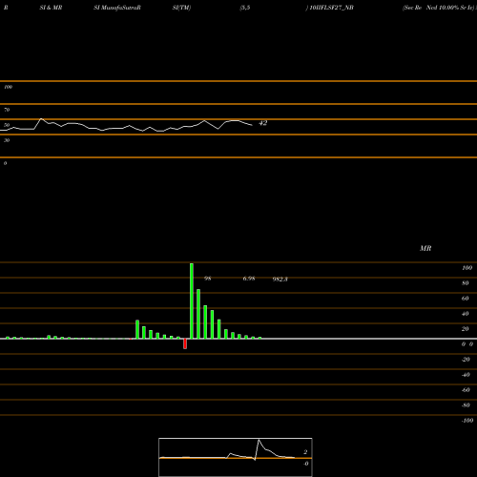Click the '6.98' value label

coord(249,279)
